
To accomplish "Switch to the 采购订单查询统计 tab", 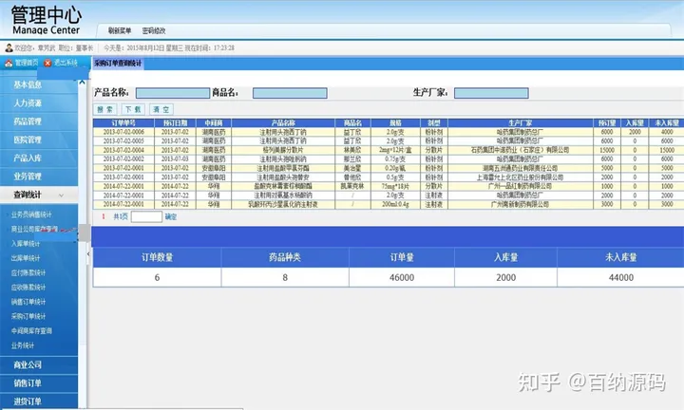I will 119,63.
